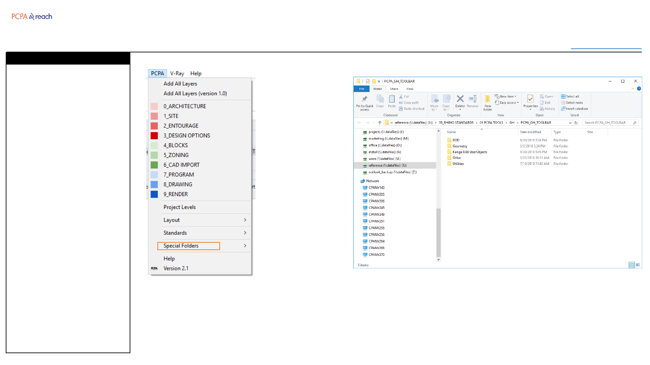Click the Refresh button beside address bar
Viewport: 650px width, 365px height.
coord(576,123)
